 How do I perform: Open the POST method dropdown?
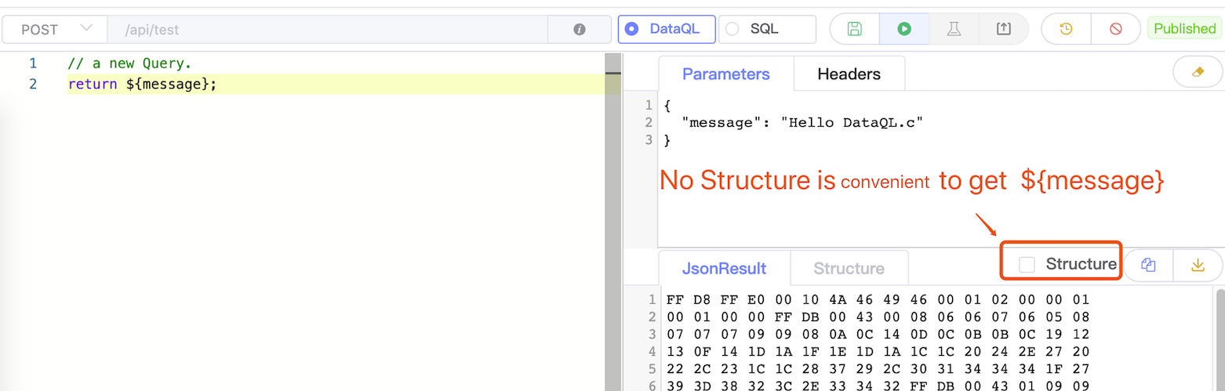pyautogui.click(x=54, y=30)
